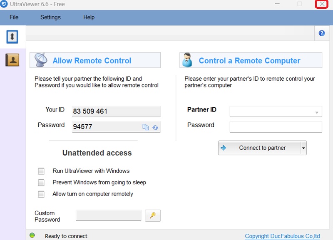Open the Settings menu
333x240 pixels.
click(x=50, y=17)
